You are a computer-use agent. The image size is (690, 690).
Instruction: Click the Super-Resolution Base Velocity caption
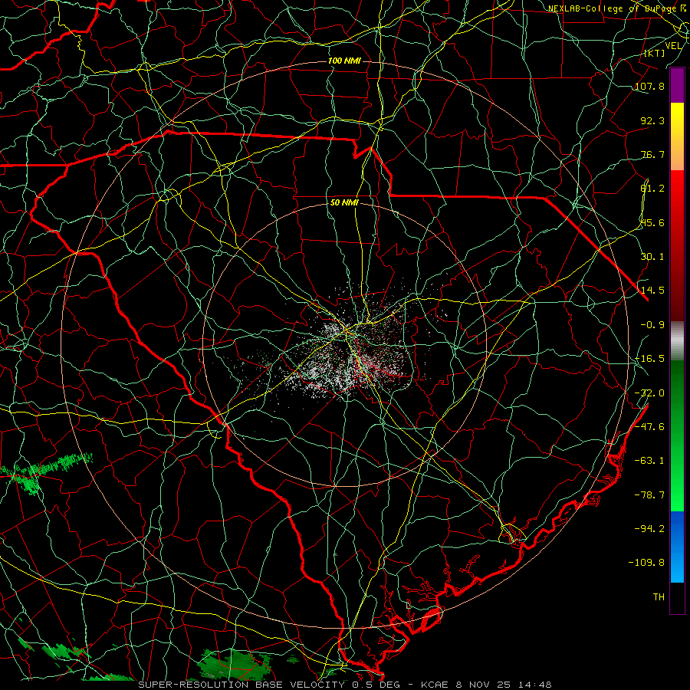(x=344, y=685)
